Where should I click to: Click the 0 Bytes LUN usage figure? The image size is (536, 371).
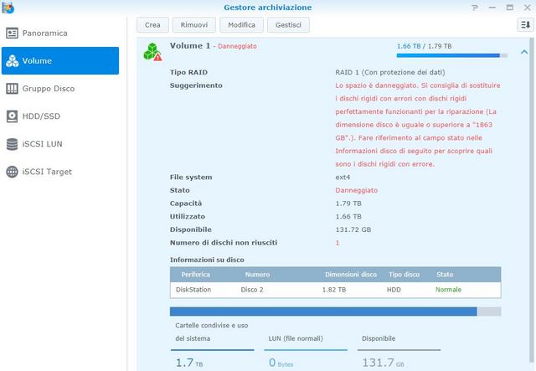pyautogui.click(x=281, y=363)
